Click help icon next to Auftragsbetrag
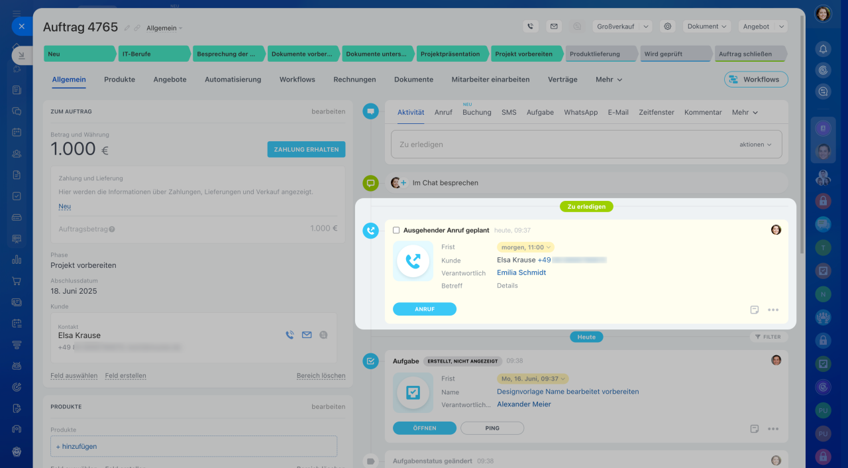 pos(112,229)
